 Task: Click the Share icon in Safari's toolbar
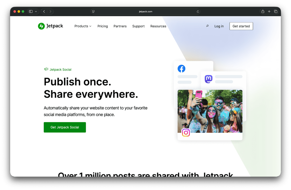263,11
